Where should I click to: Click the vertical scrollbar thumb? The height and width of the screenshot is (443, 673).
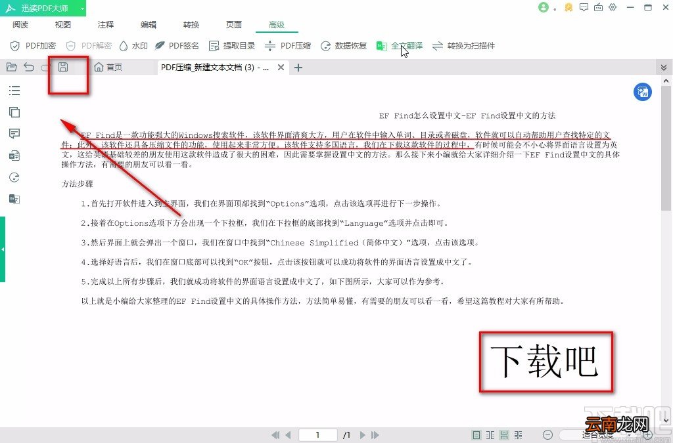[x=666, y=148]
